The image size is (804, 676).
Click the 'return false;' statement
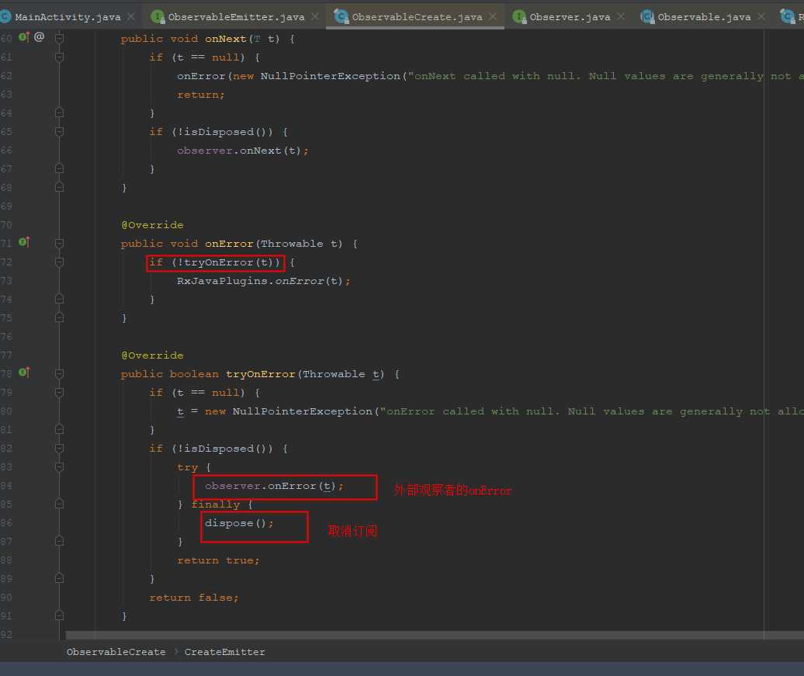click(194, 598)
